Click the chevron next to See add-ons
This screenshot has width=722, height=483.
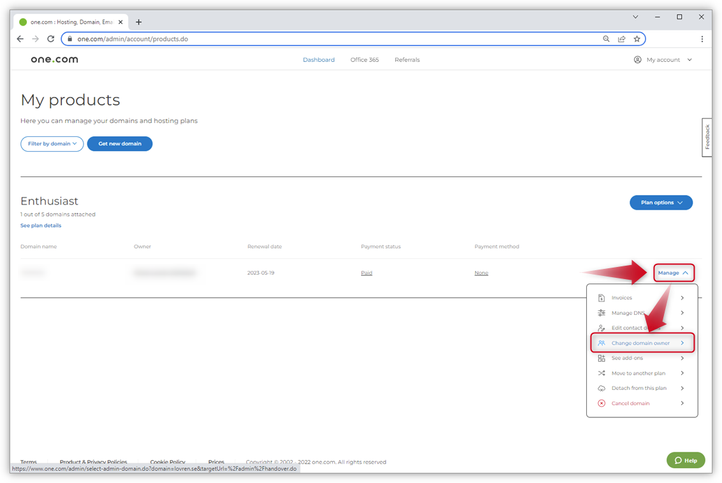682,358
